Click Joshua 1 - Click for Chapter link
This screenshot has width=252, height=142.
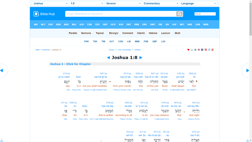pyautogui.click(x=70, y=64)
